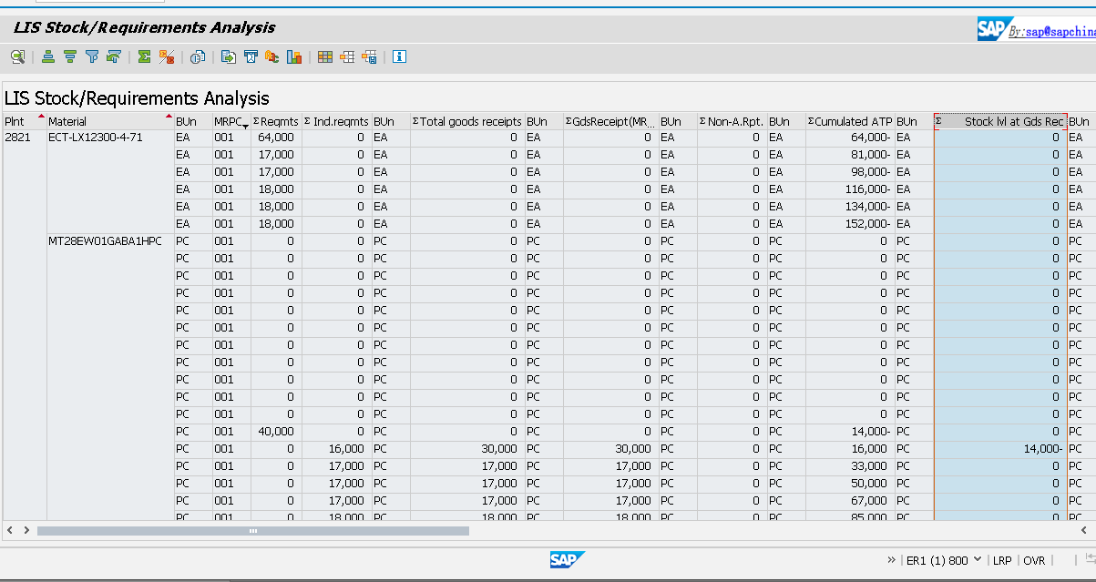Select the Details magnifier icon

click(17, 56)
